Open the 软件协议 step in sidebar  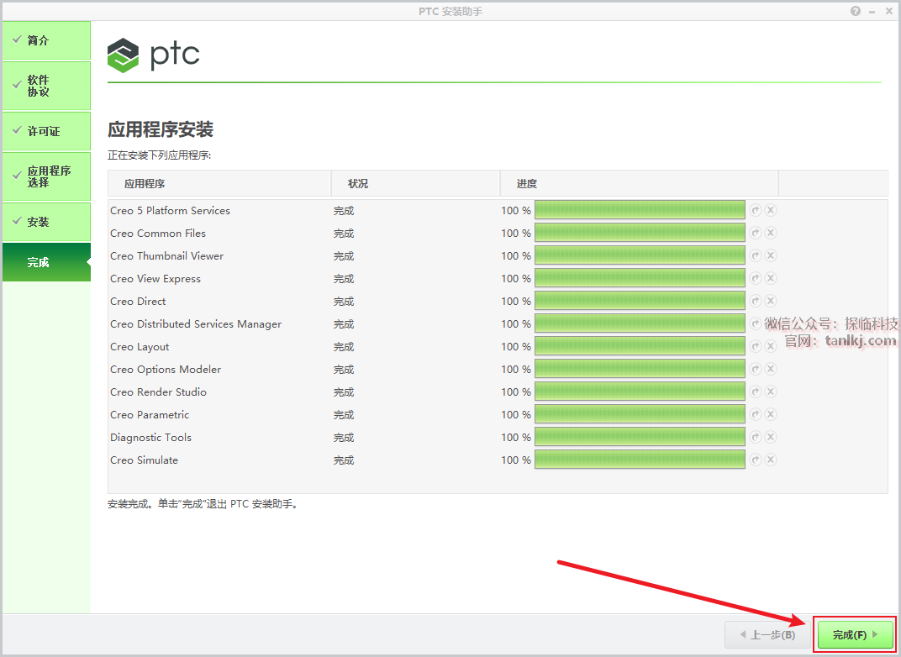(x=46, y=86)
